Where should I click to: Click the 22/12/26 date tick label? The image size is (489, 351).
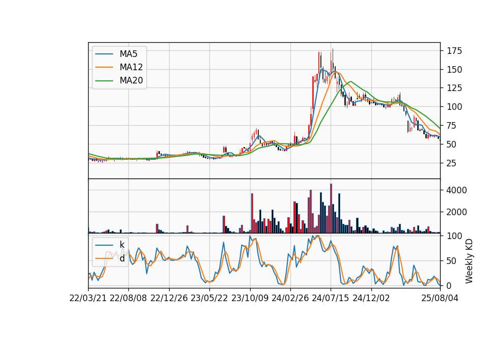point(169,298)
